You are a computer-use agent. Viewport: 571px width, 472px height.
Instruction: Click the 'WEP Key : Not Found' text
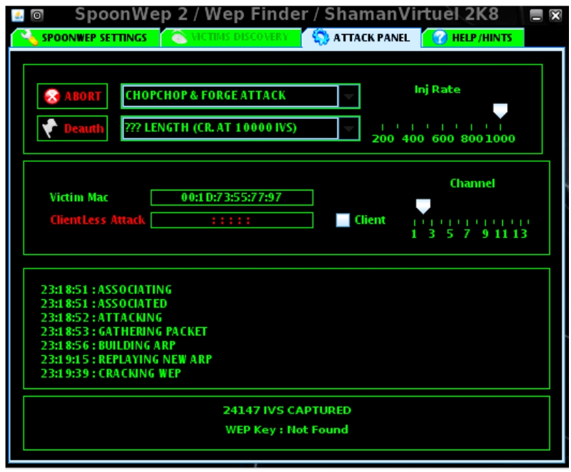click(x=287, y=429)
